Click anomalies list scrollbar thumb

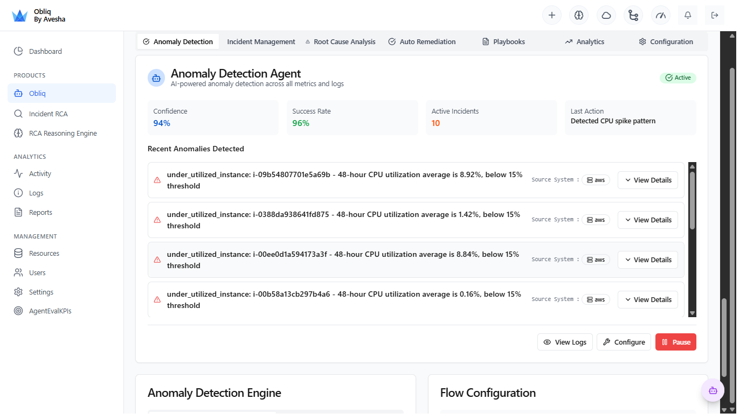pos(693,201)
